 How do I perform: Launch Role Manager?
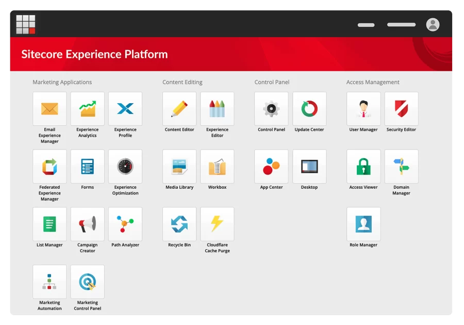coord(363,224)
